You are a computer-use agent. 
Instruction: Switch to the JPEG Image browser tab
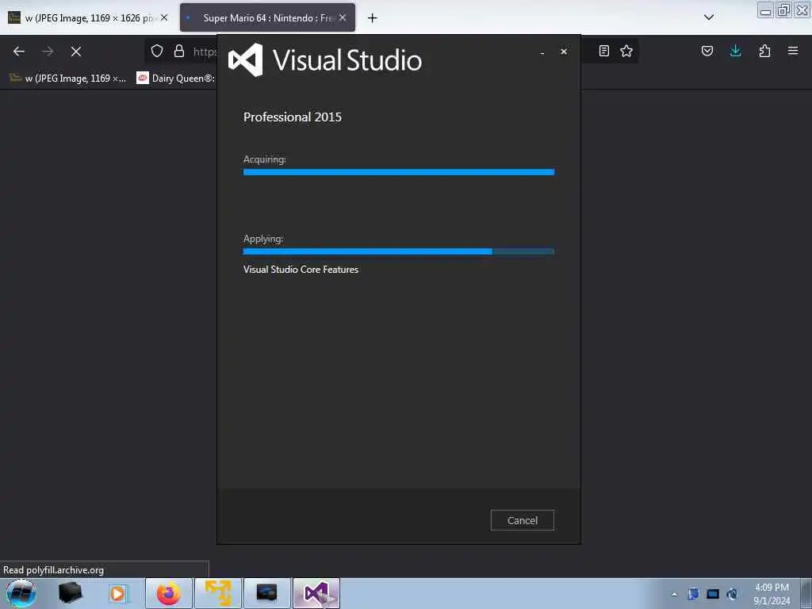[87, 17]
